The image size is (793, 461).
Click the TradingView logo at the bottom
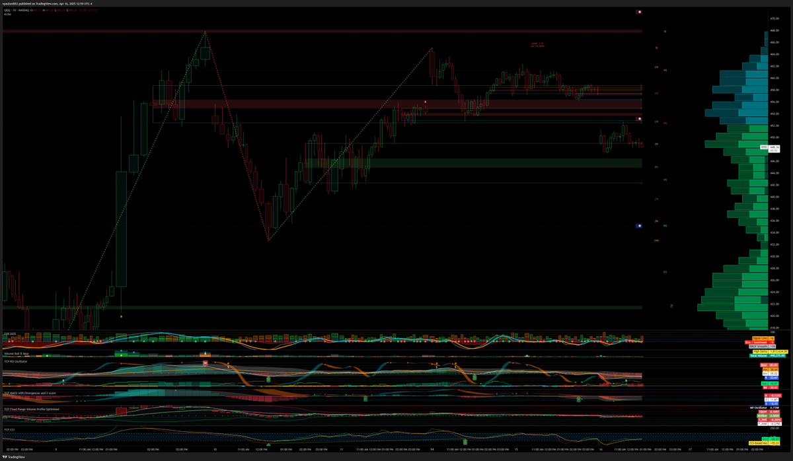13,456
